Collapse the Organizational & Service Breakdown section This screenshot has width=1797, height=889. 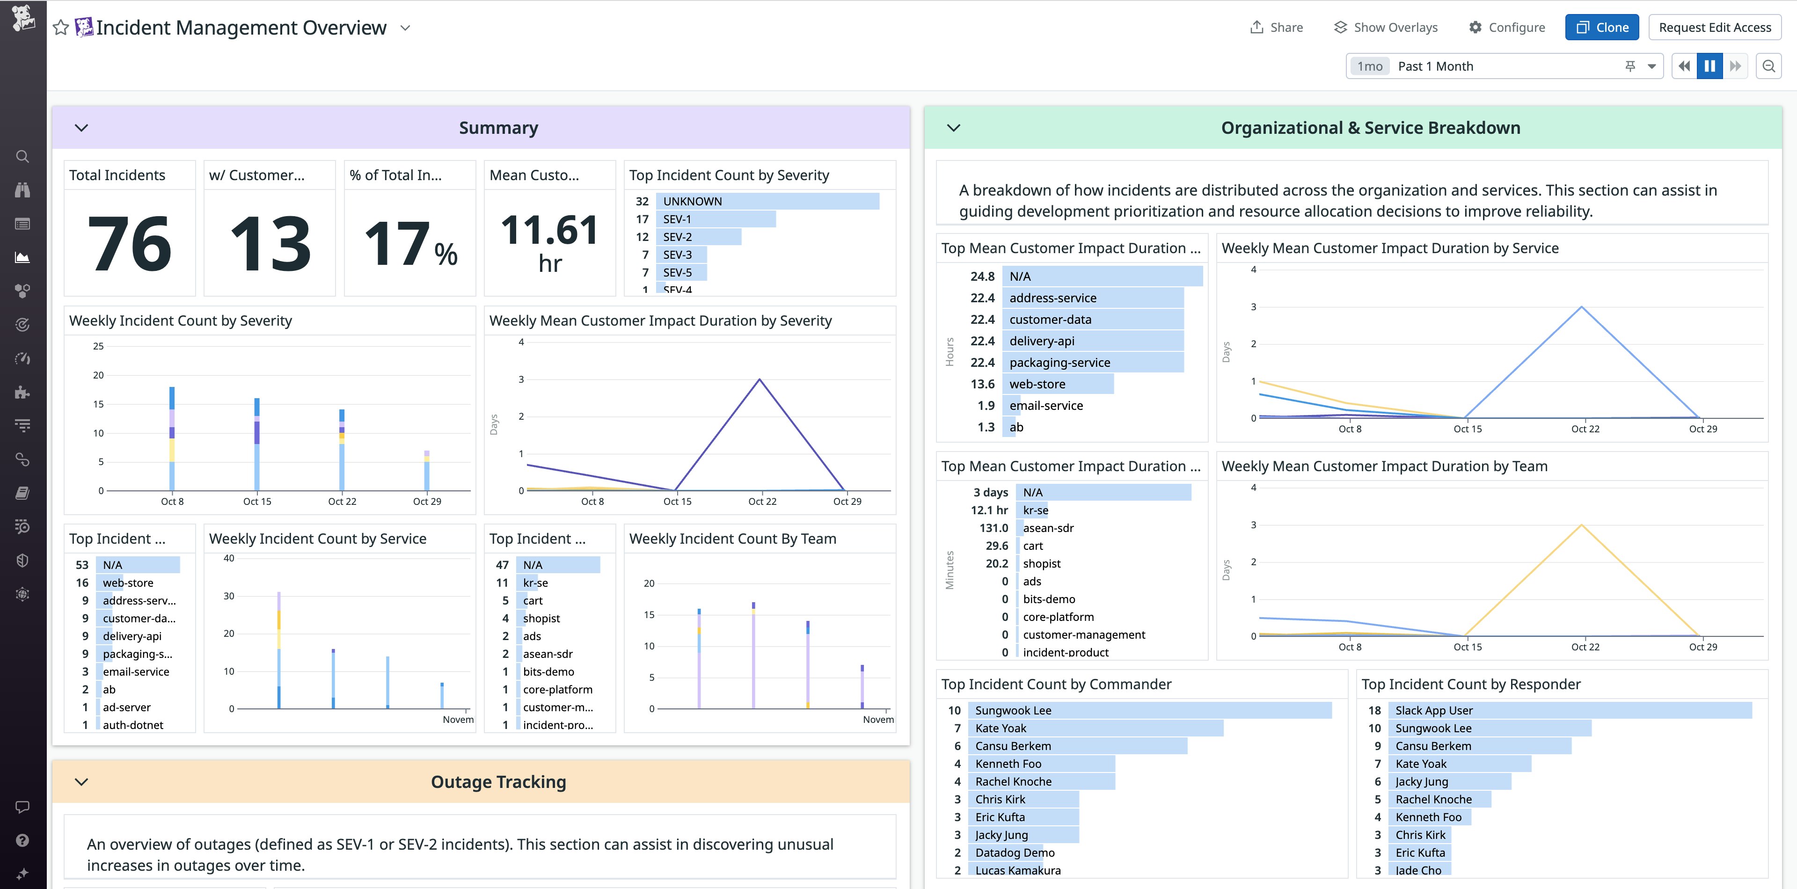click(954, 128)
